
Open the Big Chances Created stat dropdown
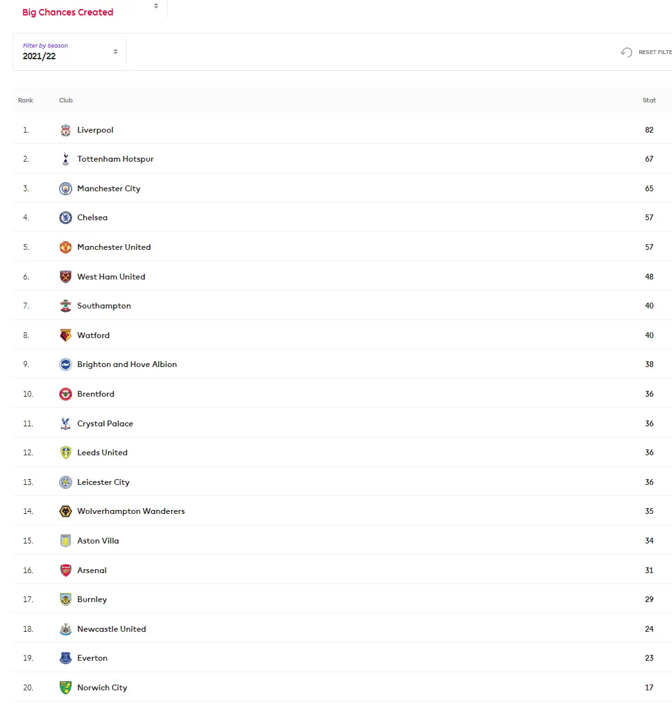pos(90,11)
